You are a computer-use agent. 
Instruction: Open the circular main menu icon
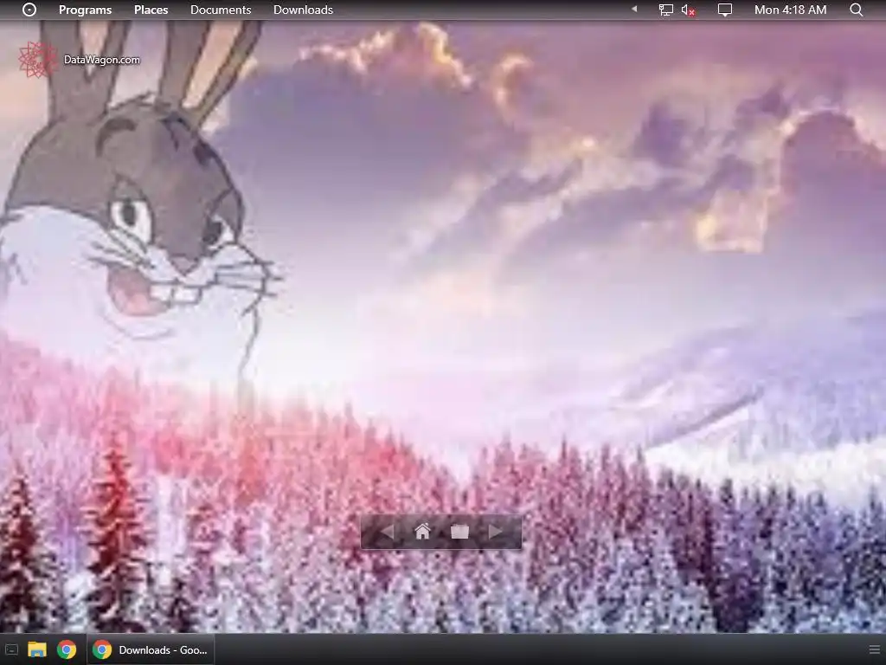tap(29, 10)
